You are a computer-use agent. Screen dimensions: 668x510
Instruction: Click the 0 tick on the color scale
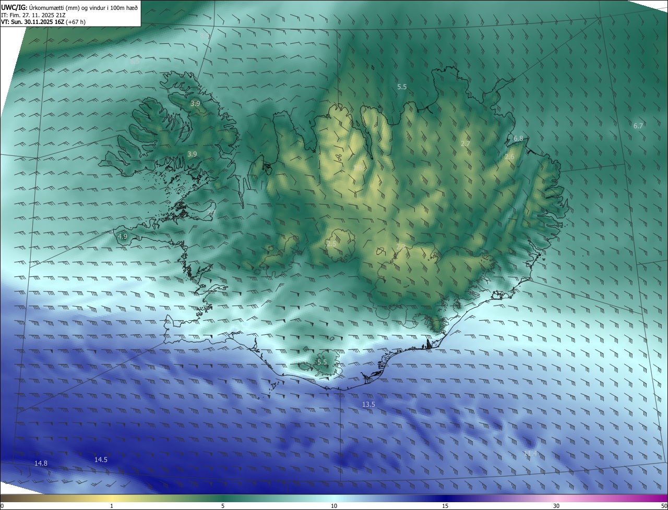[2, 506]
